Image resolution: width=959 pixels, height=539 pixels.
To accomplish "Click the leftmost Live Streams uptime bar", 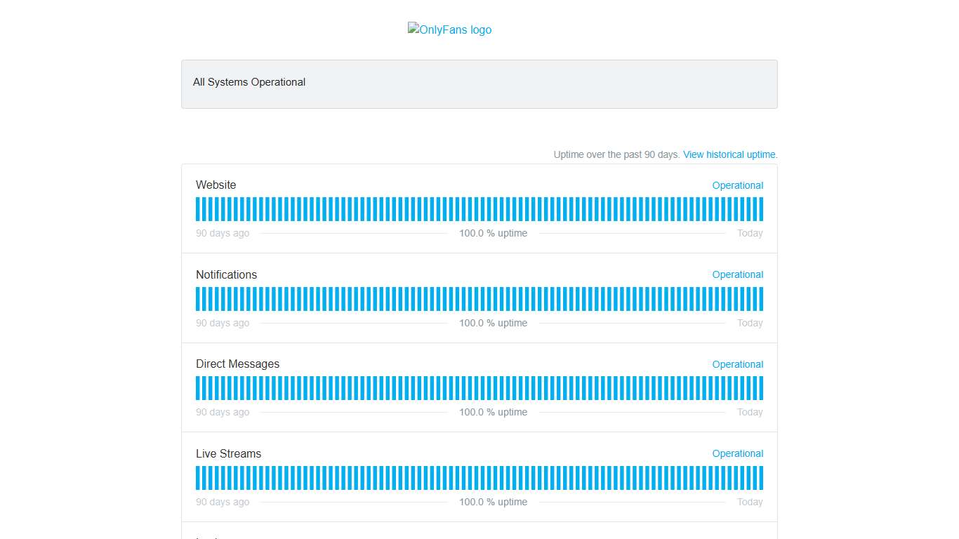I will [198, 478].
